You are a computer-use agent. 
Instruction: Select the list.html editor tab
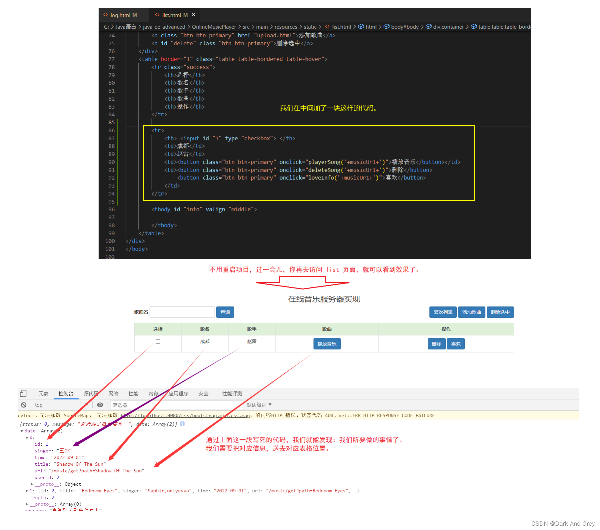pyautogui.click(x=174, y=15)
